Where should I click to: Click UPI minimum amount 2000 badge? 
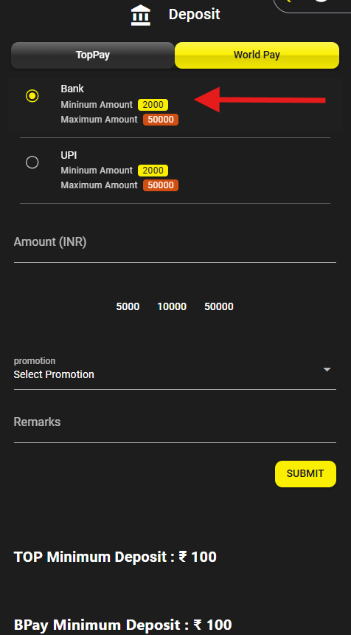point(153,171)
